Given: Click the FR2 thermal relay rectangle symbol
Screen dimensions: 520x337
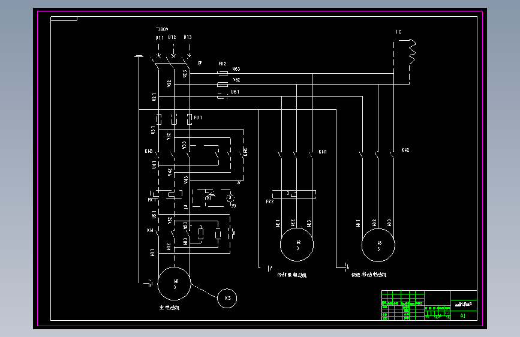Looking at the screenshot, I should [294, 194].
